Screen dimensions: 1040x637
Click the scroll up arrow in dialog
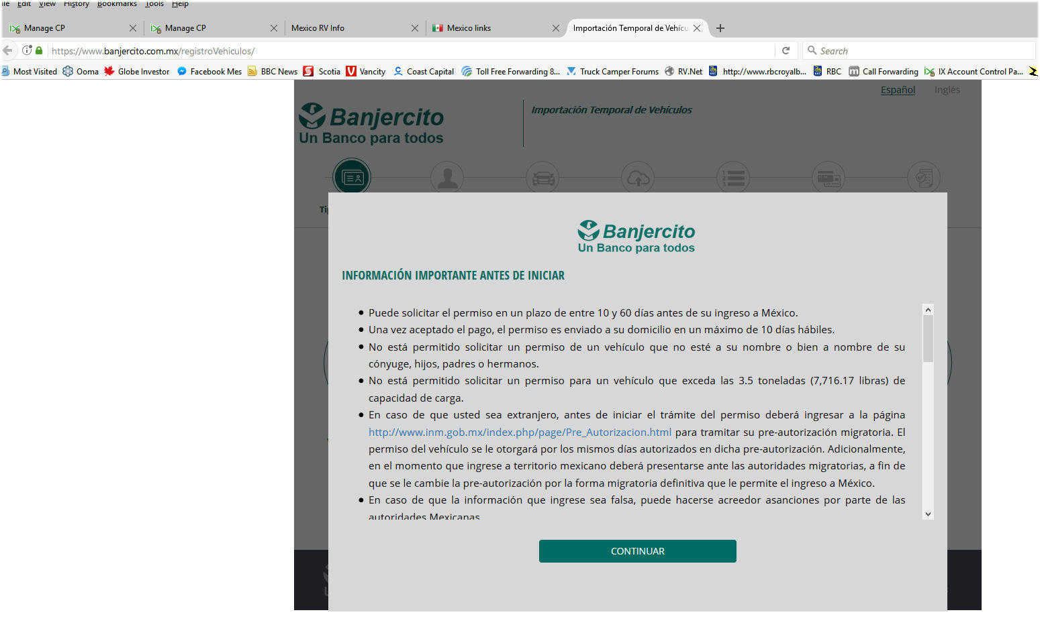(x=928, y=310)
